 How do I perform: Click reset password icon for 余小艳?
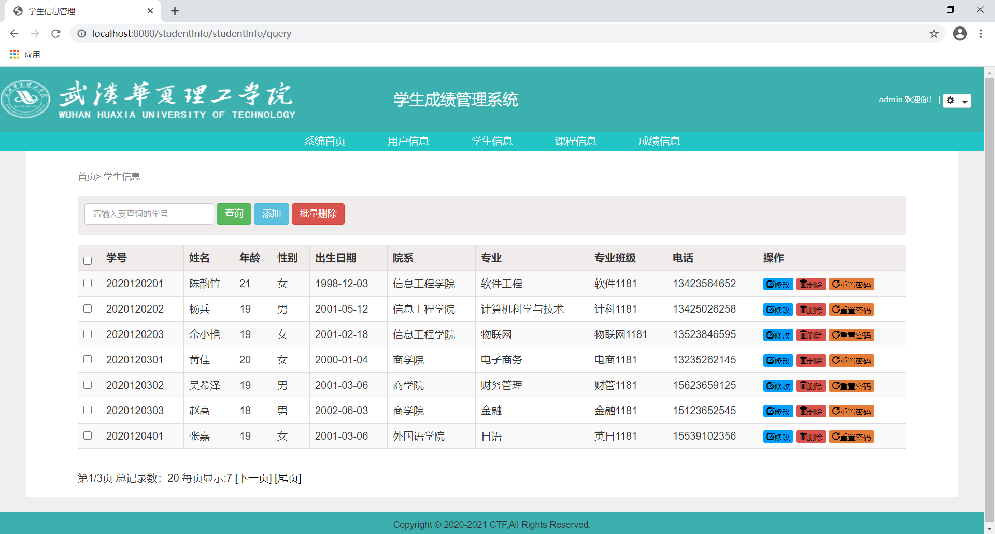[x=836, y=335]
